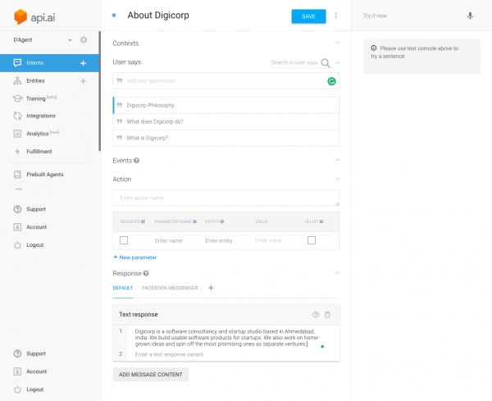Click the IS LIST column help icon

(x=321, y=221)
